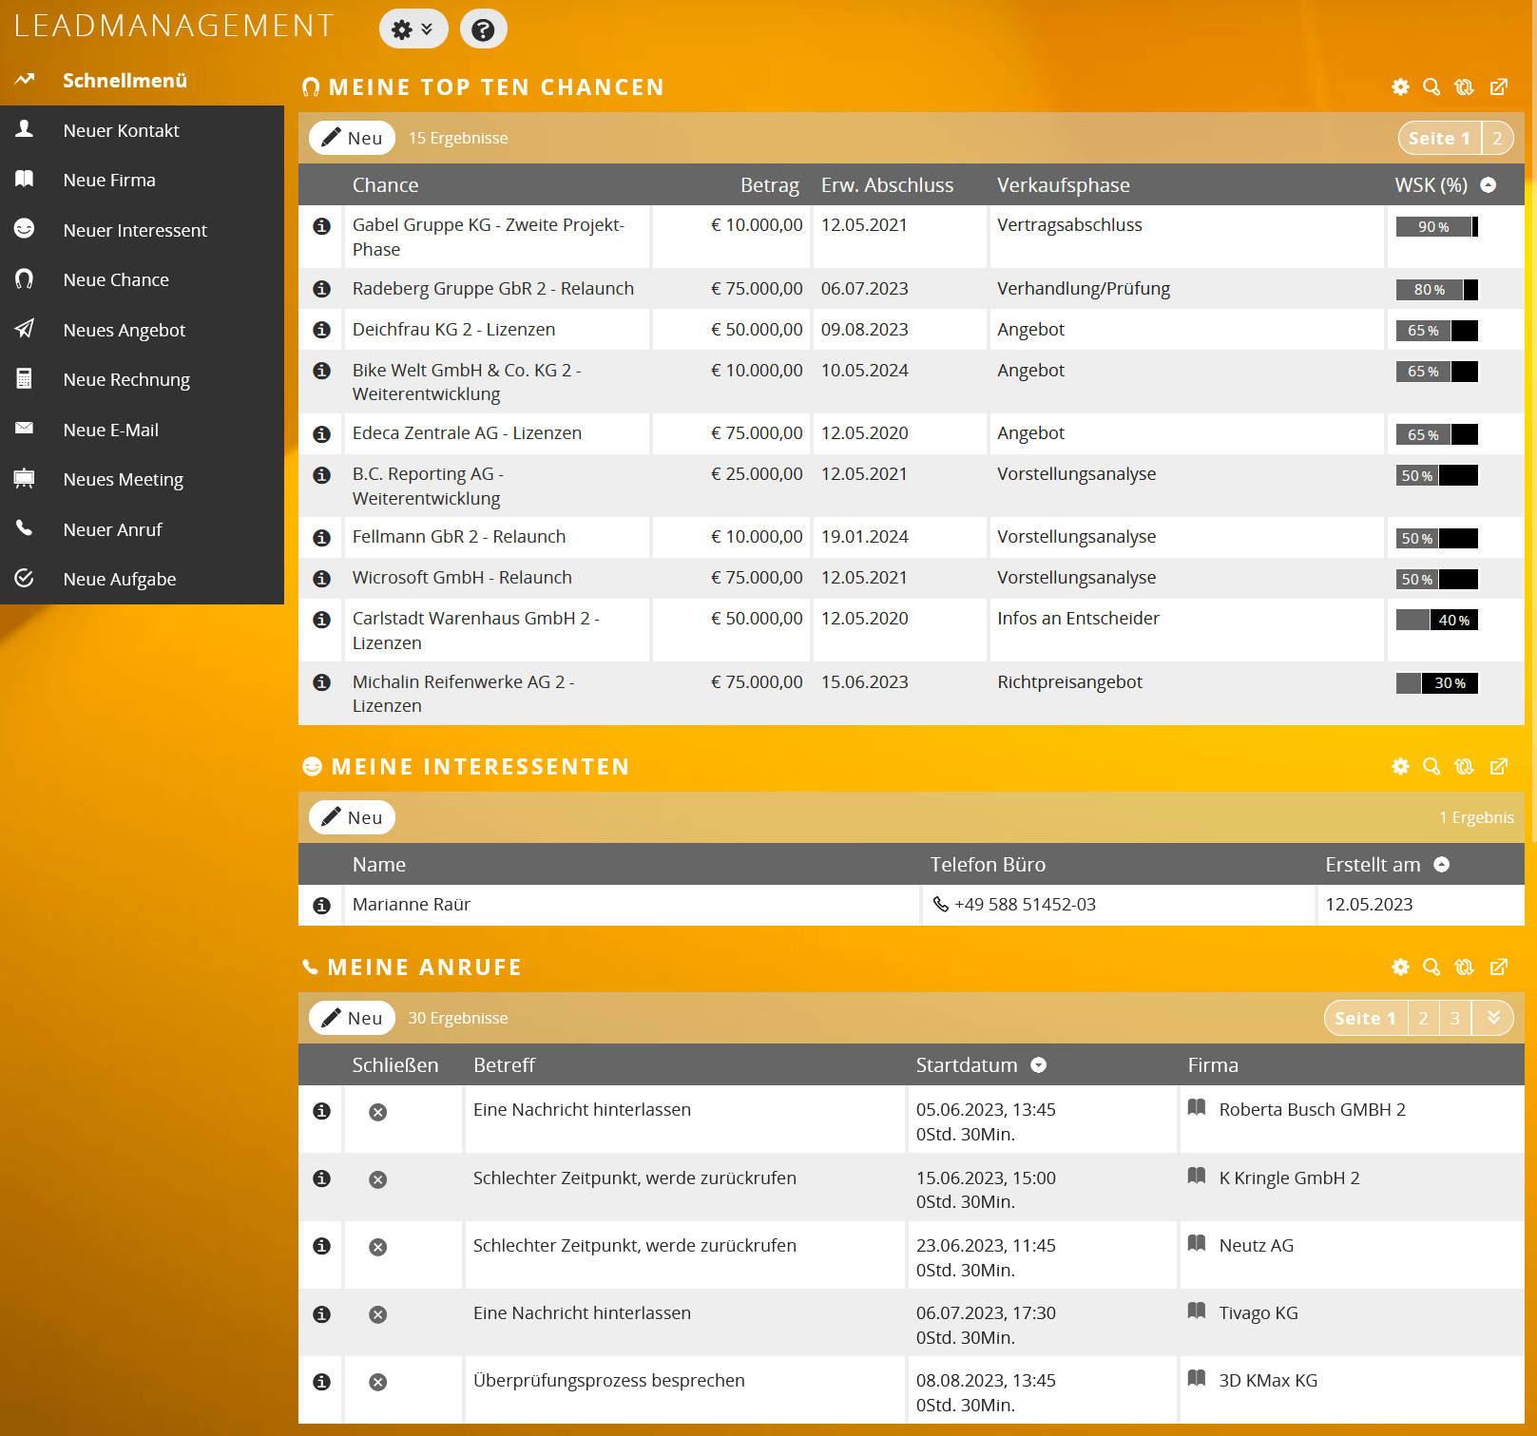Open Meine Top Ten Chancen in new window
Screen dimensions: 1537x1436
coord(1499,87)
